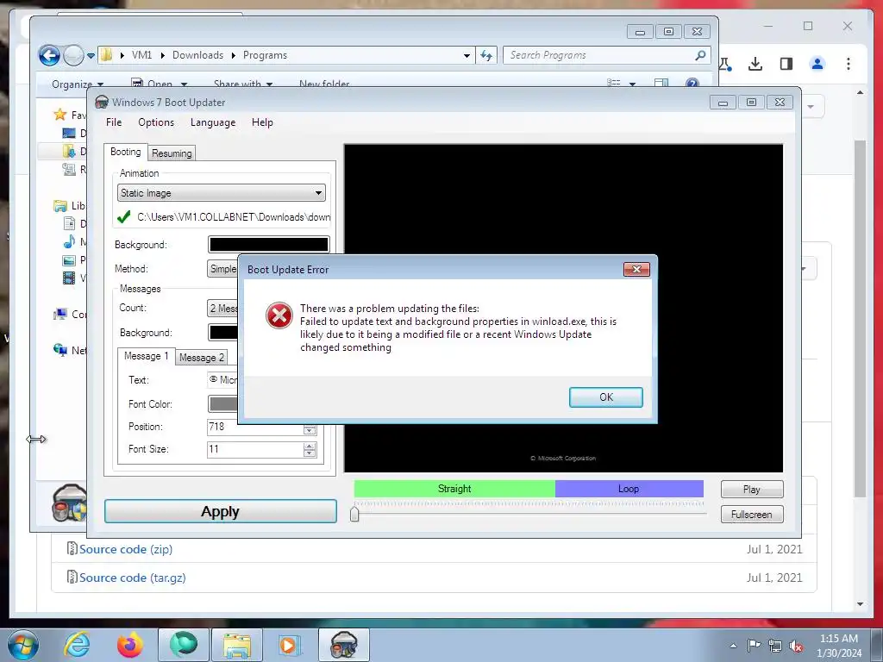
Task: Click OK in the Boot Update Error dialog
Action: (x=605, y=397)
